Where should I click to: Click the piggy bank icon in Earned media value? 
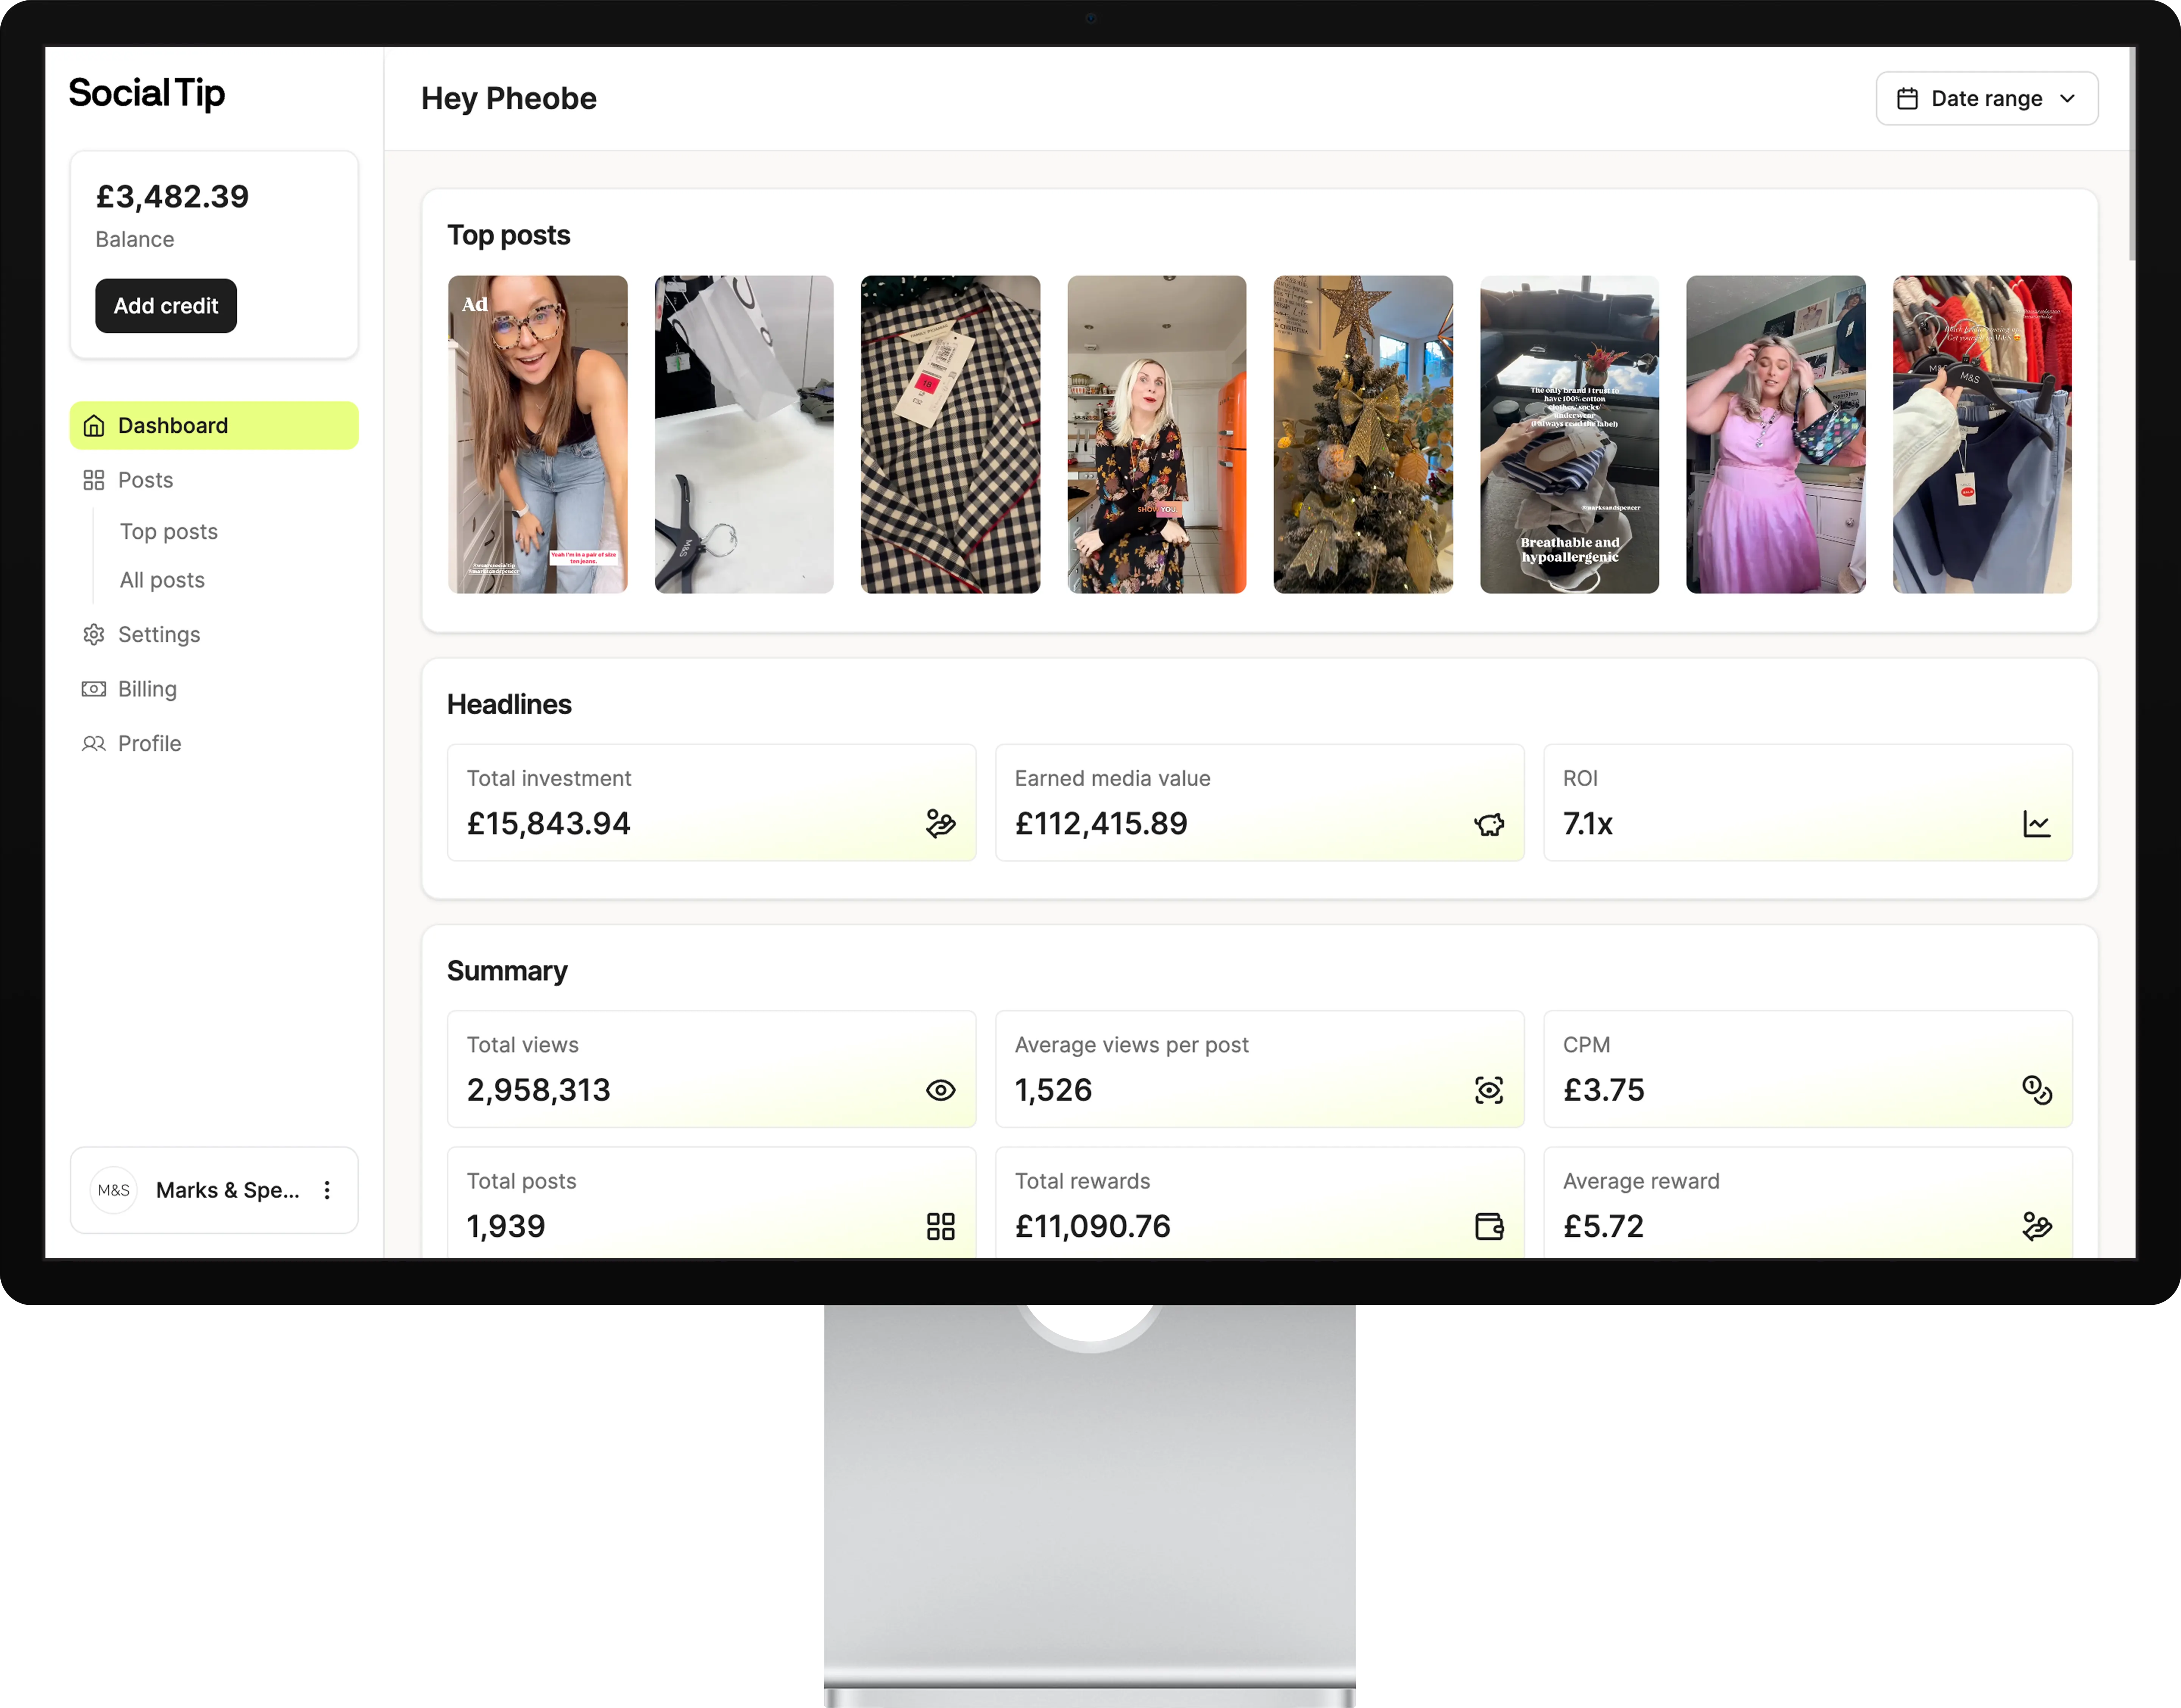[x=1488, y=824]
